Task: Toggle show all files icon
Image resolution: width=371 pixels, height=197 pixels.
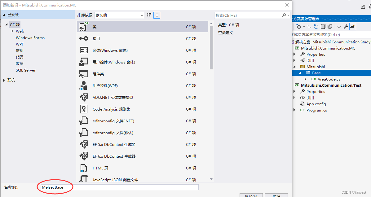Action: [330, 27]
